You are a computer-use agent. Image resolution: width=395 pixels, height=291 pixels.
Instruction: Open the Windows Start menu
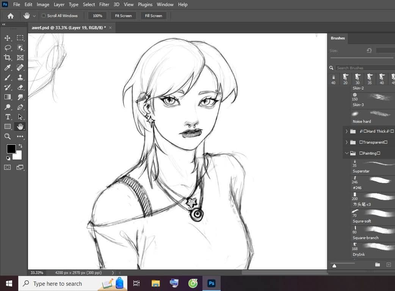pyautogui.click(x=9, y=283)
